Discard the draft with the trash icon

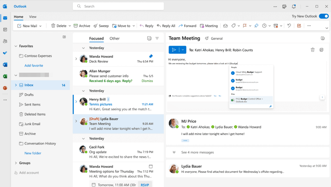point(313,50)
